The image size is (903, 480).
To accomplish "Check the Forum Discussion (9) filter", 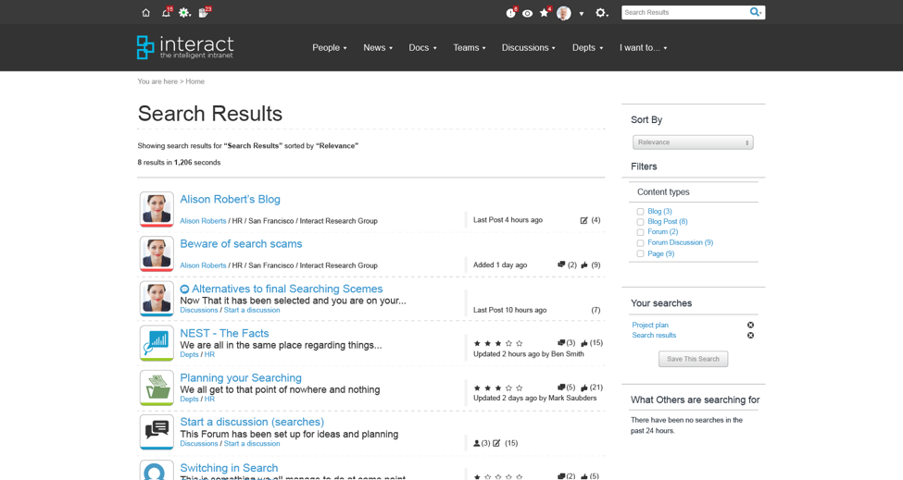I will (640, 243).
